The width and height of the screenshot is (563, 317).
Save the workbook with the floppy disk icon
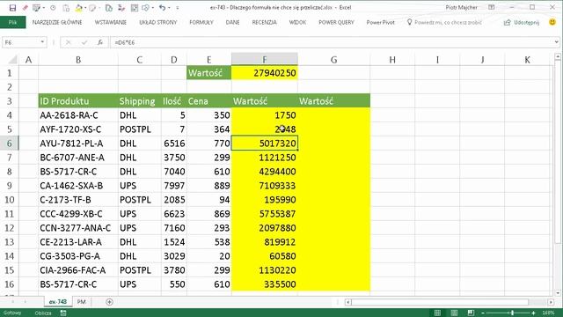pos(12,8)
